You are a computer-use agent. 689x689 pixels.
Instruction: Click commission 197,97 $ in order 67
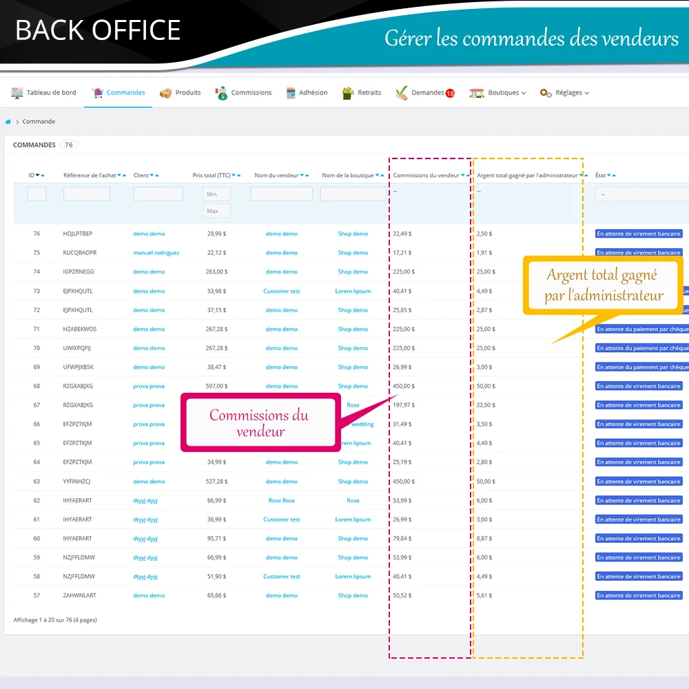(404, 405)
